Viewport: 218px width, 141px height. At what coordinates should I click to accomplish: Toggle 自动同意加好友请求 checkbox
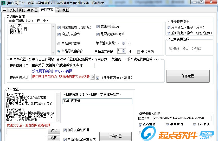[65, 139]
